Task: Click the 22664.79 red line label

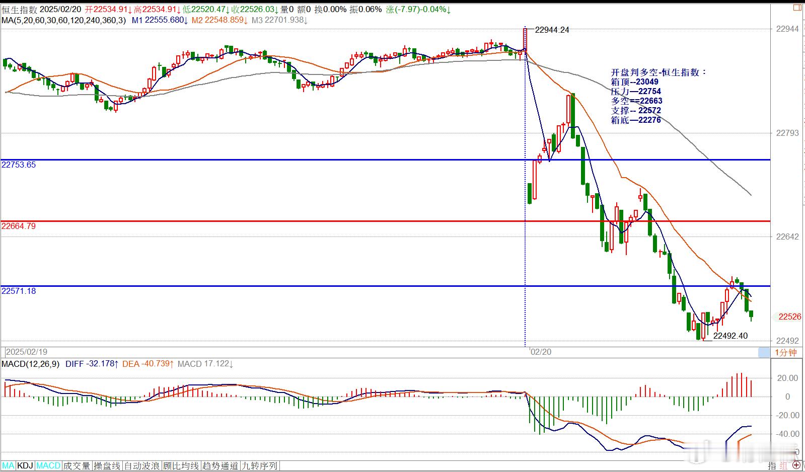Action: click(x=19, y=226)
